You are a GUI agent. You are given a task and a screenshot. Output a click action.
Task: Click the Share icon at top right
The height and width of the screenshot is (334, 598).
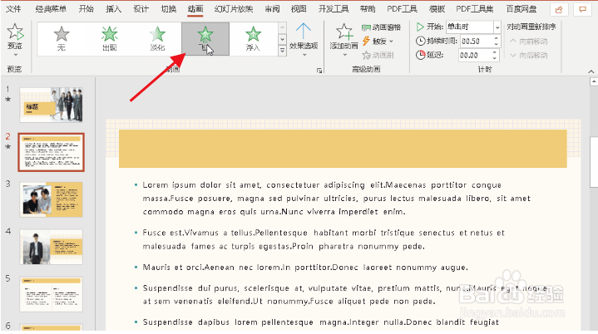coord(559,9)
